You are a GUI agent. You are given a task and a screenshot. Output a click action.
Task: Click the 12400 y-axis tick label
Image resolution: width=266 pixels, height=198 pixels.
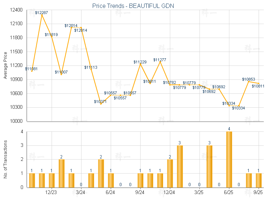point(16,10)
